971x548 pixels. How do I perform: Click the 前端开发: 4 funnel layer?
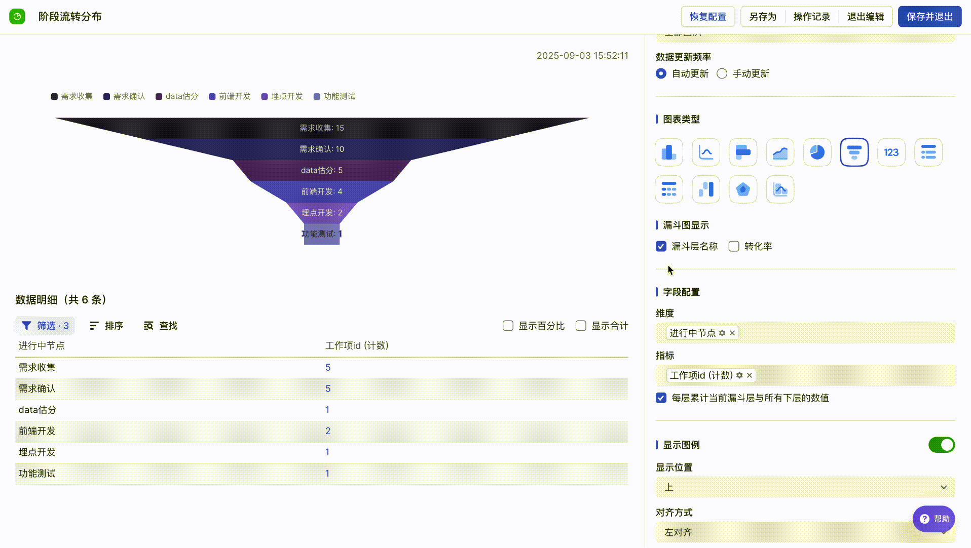coord(322,192)
